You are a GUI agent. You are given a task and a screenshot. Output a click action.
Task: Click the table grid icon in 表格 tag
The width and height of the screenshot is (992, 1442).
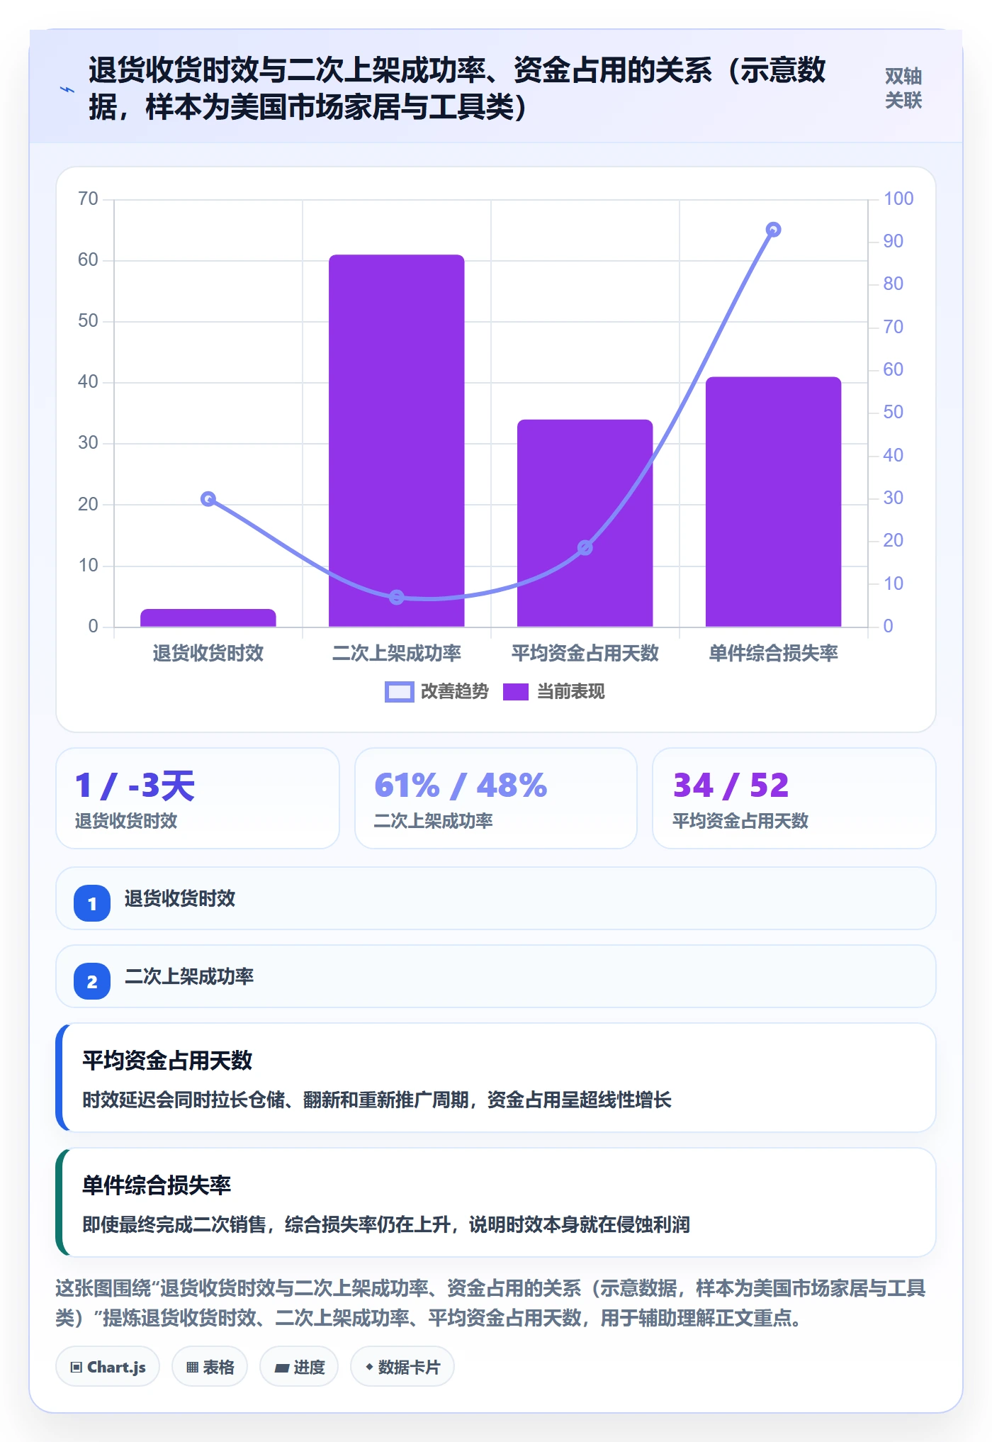pyautogui.click(x=192, y=1368)
